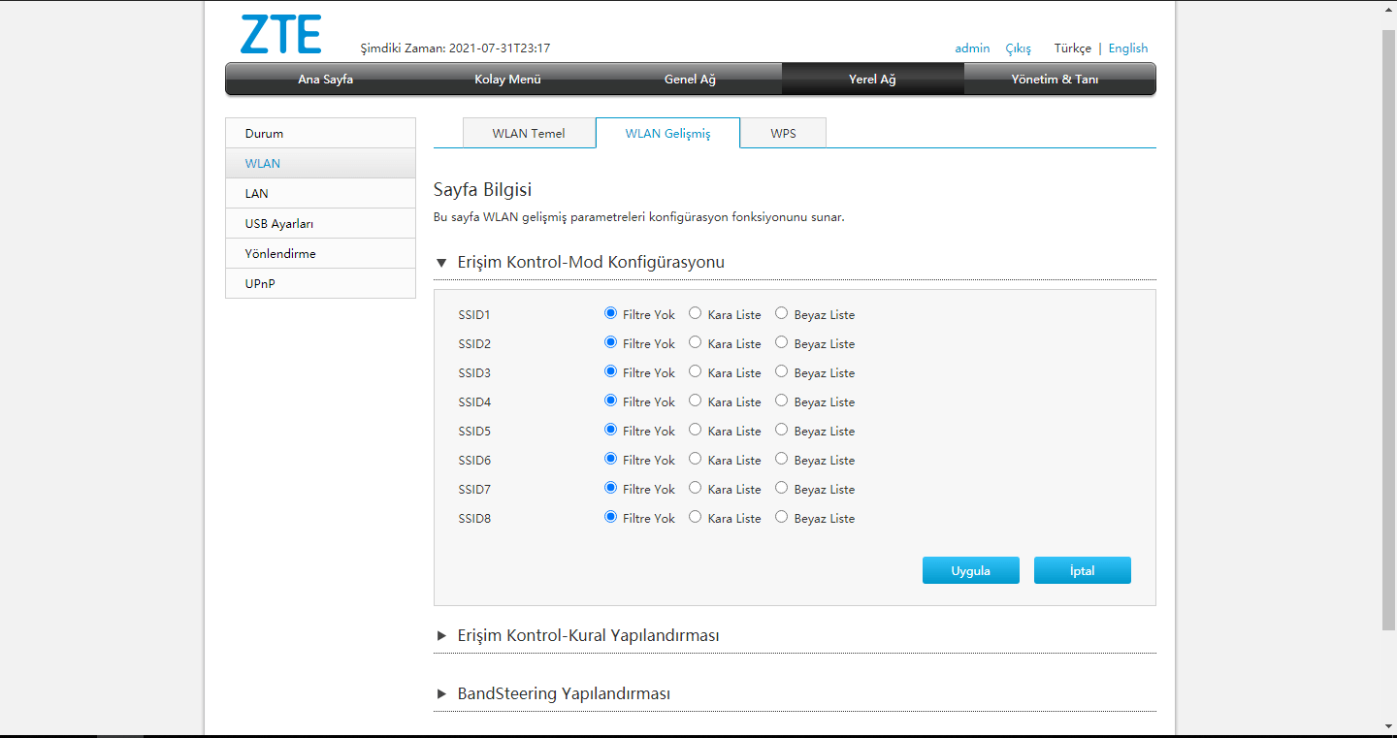Screen dimensions: 1397x738
Task: Select Filtre Yok for SSID4
Action: [610, 401]
